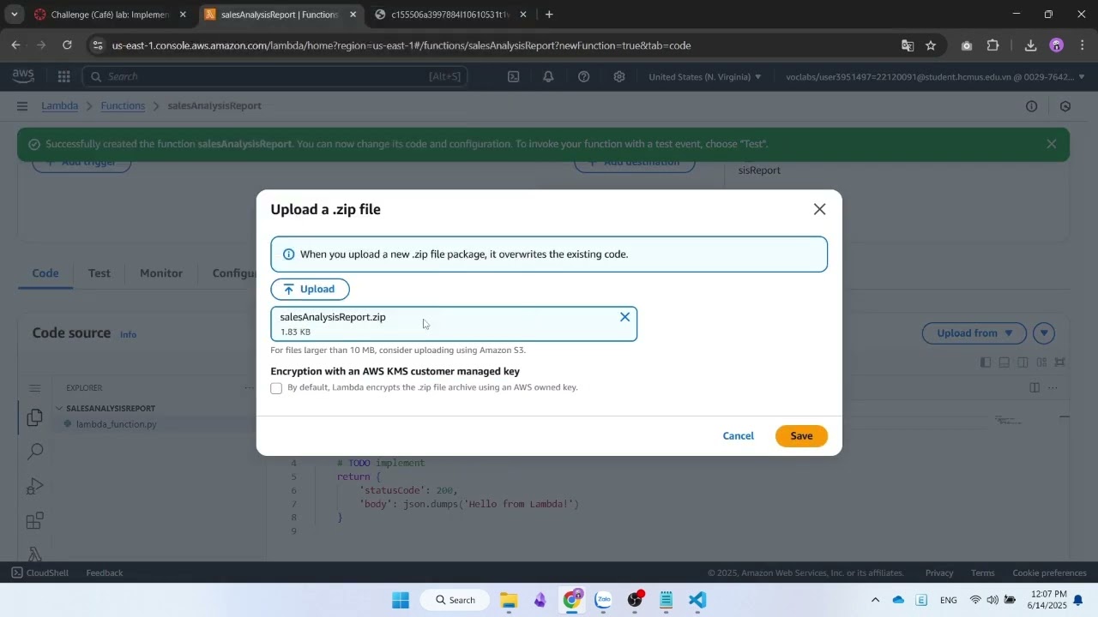Toggle the editor bottom panel layout icon
This screenshot has width=1098, height=617.
tap(1004, 362)
